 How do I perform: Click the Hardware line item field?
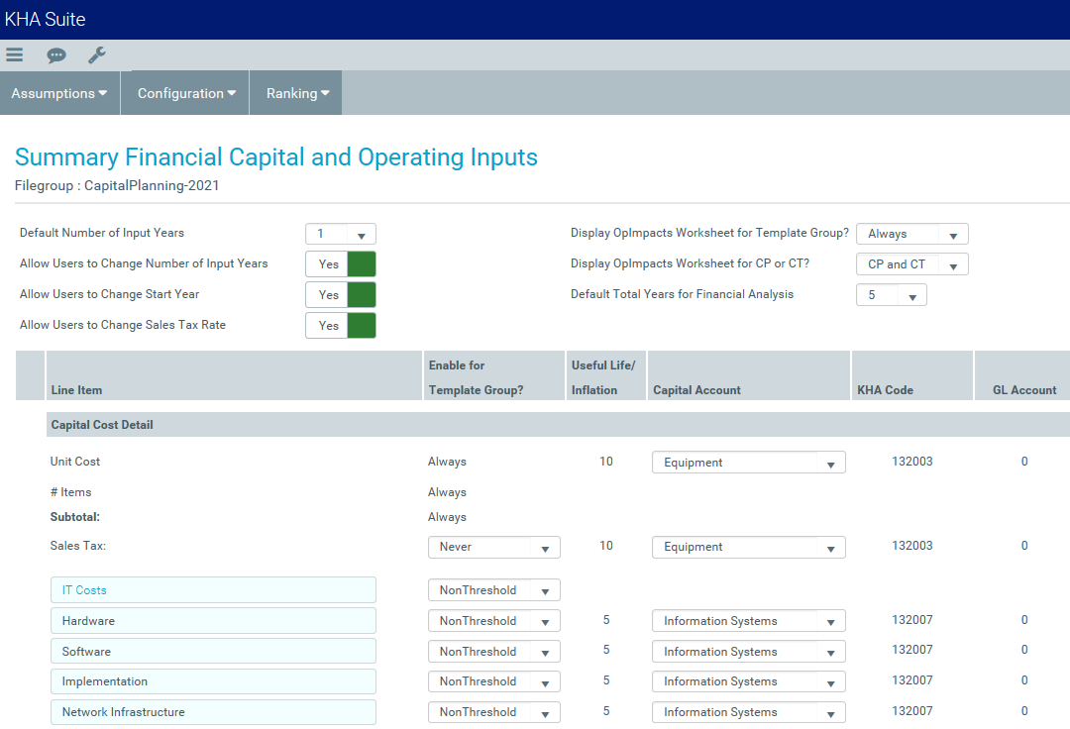point(213,621)
